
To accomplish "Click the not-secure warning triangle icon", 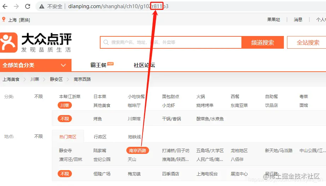I will (x=42, y=6).
